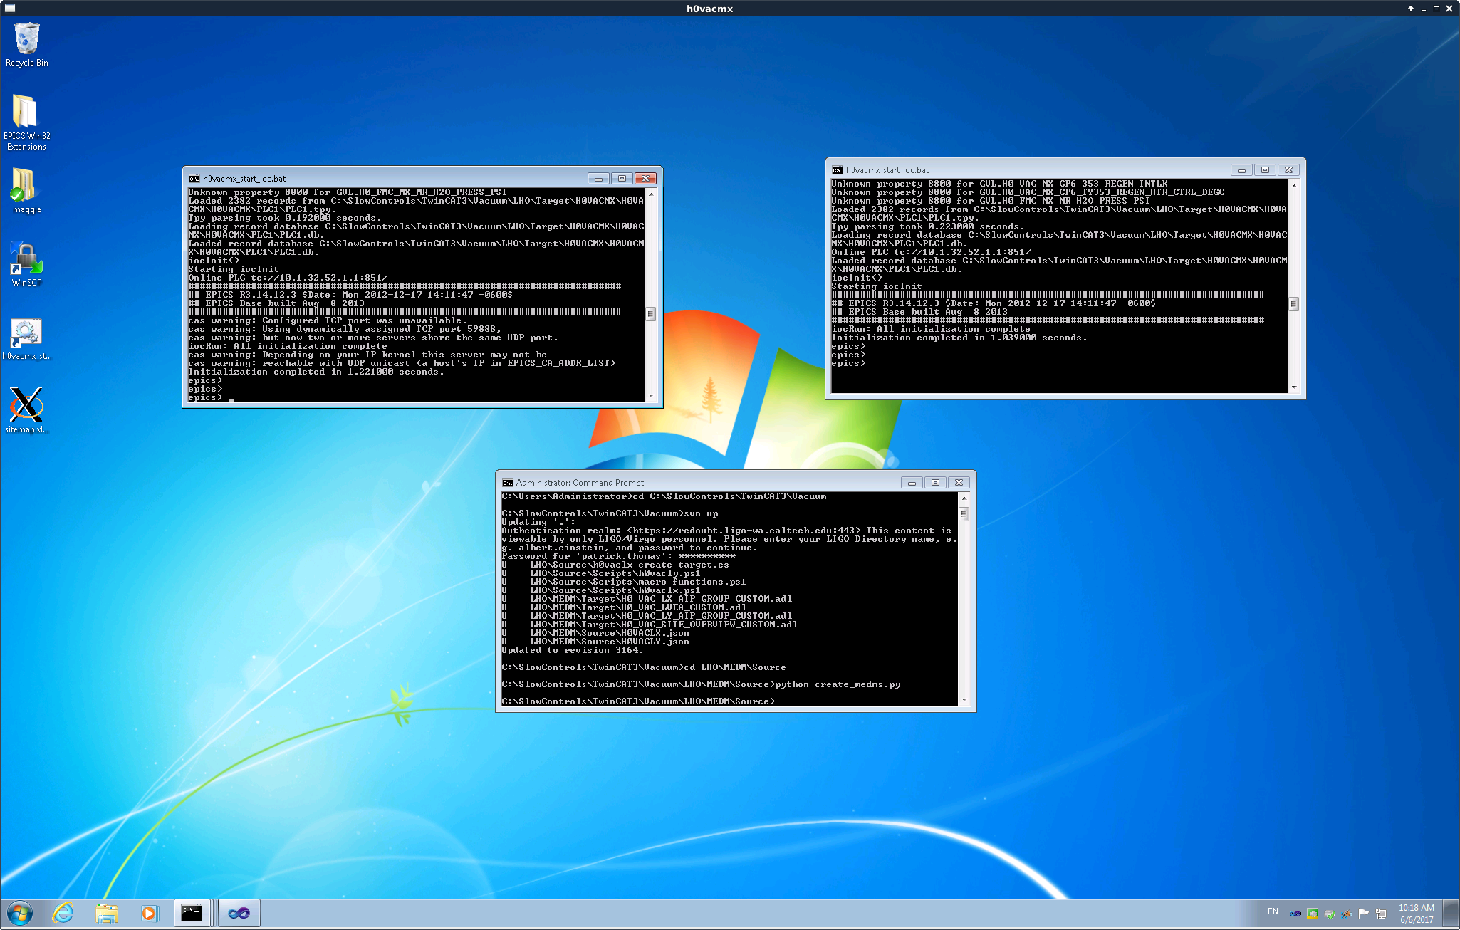Image resolution: width=1460 pixels, height=930 pixels.
Task: Close the Administrator: Command Prompt window
Action: coord(959,483)
